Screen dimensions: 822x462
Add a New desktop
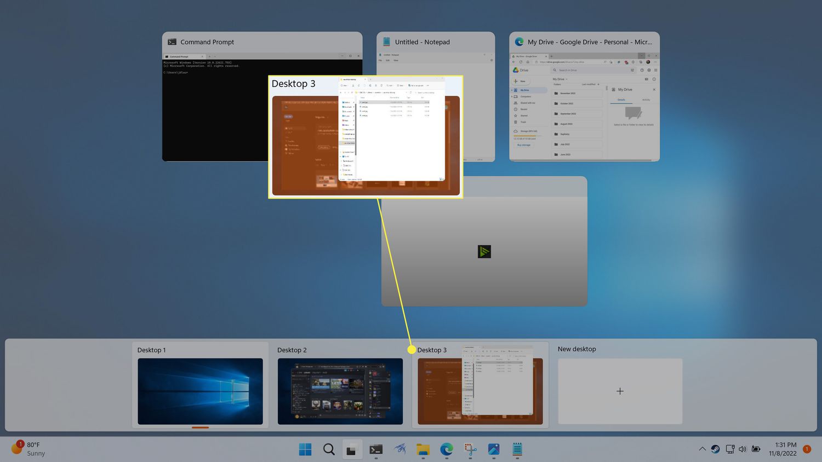coord(620,391)
